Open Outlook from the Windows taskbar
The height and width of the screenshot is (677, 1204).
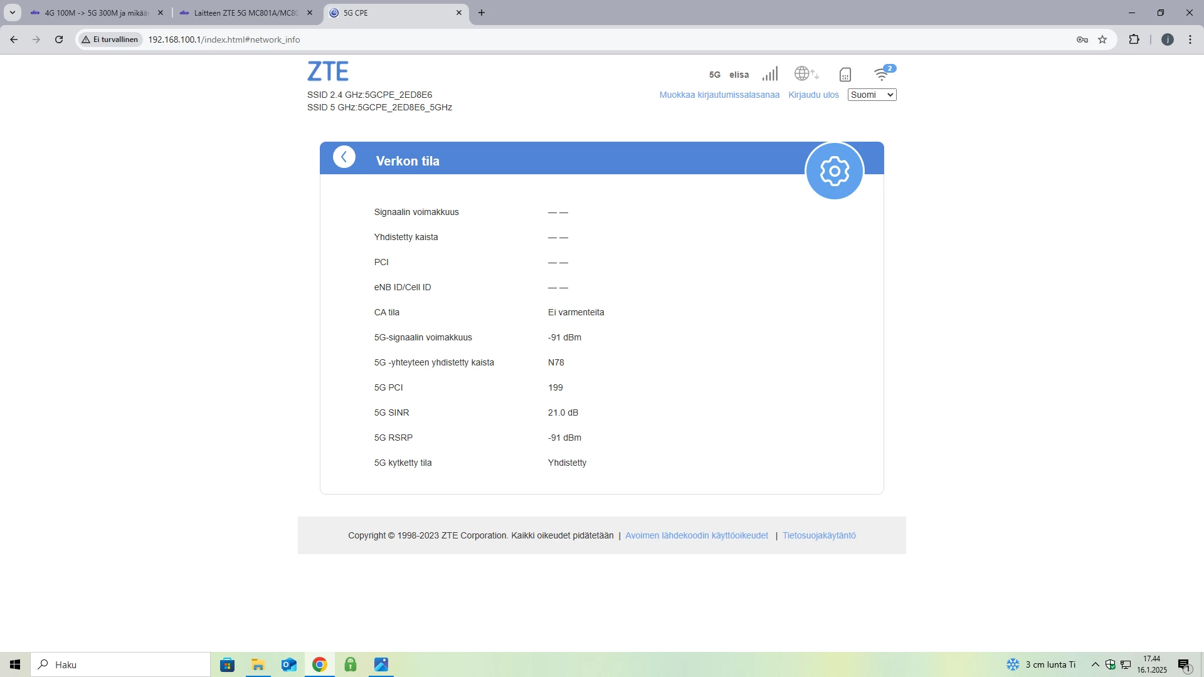tap(288, 664)
